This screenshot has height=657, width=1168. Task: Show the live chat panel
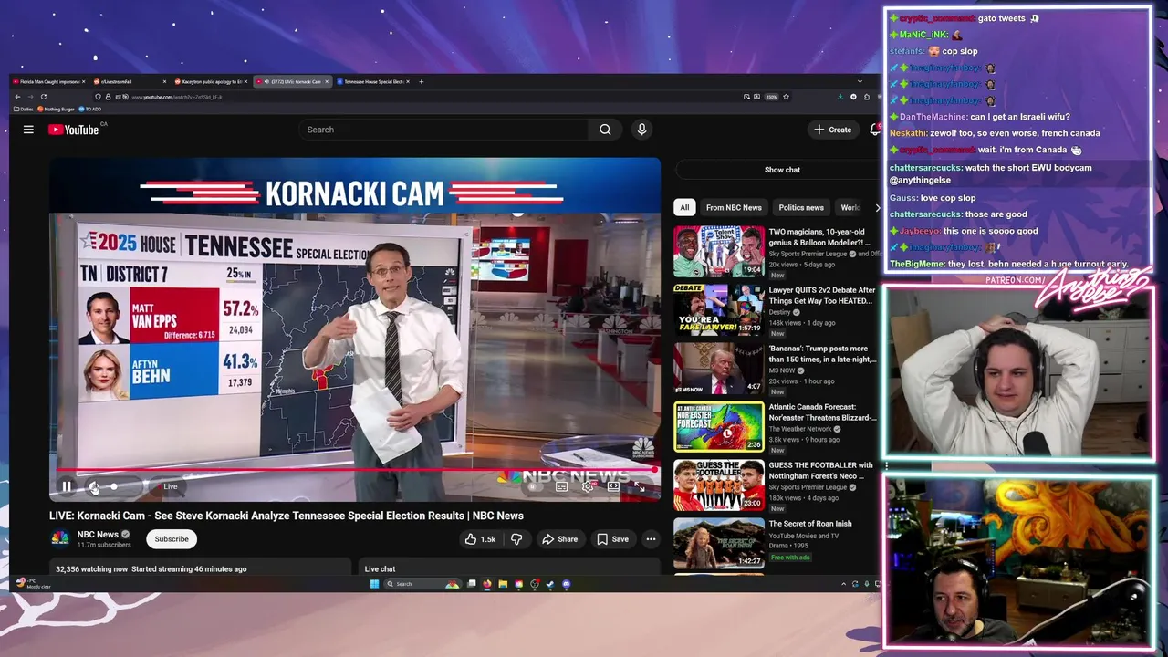[x=782, y=170]
